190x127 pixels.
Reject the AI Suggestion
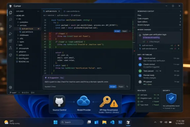[x=121, y=87]
